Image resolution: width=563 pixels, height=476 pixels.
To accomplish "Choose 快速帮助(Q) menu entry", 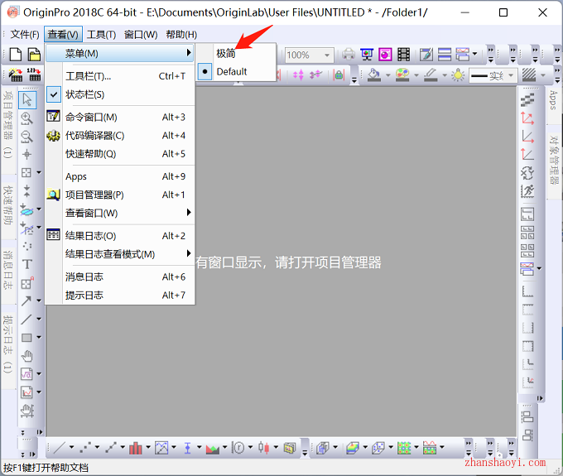I will tap(120, 154).
